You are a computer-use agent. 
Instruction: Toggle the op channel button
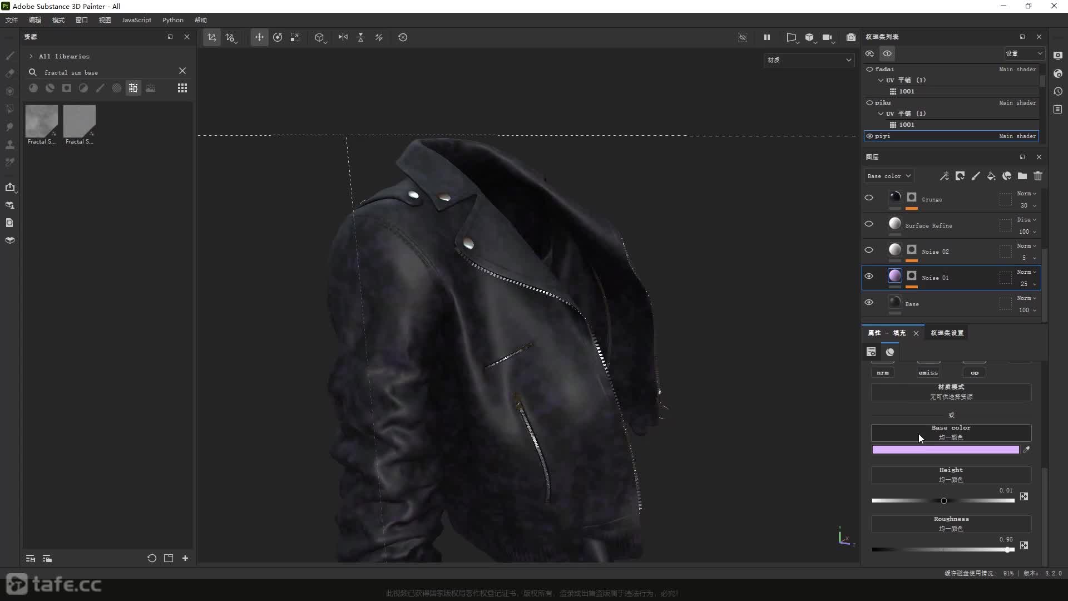975,372
